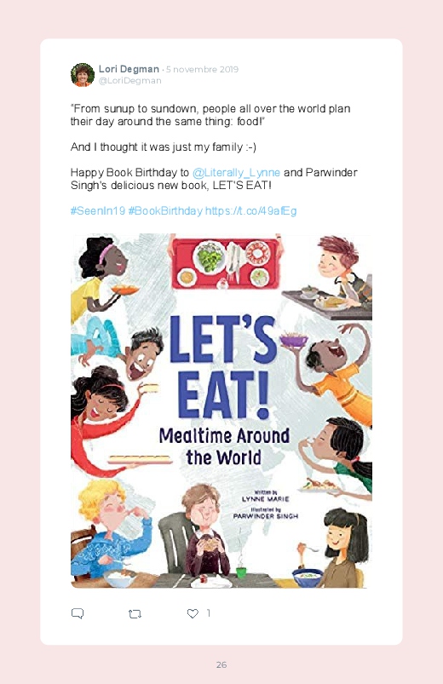The height and width of the screenshot is (684, 443).
Task: Click the #SeenIn19 hashtag
Action: [98, 211]
